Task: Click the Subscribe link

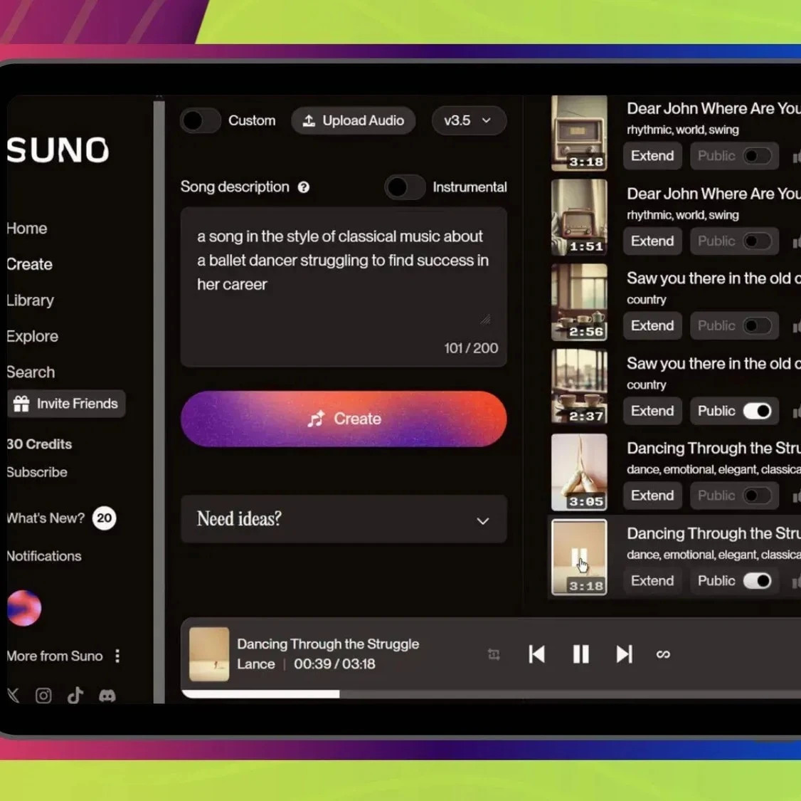Action: click(37, 472)
